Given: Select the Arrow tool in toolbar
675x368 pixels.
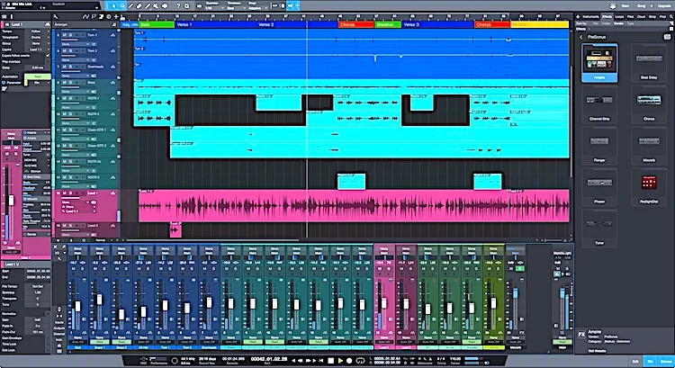Looking at the screenshot, I should pos(113,6).
